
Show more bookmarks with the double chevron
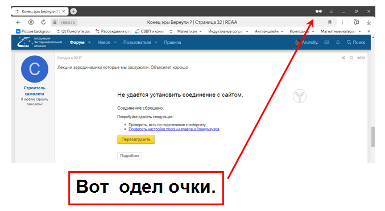[369, 31]
